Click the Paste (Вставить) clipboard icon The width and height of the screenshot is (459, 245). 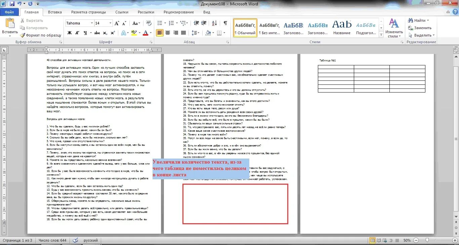10,23
